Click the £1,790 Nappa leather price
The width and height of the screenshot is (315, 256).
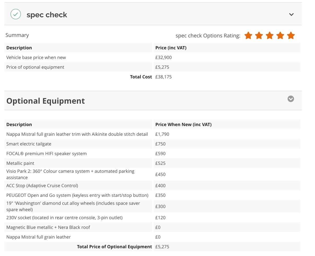point(162,134)
